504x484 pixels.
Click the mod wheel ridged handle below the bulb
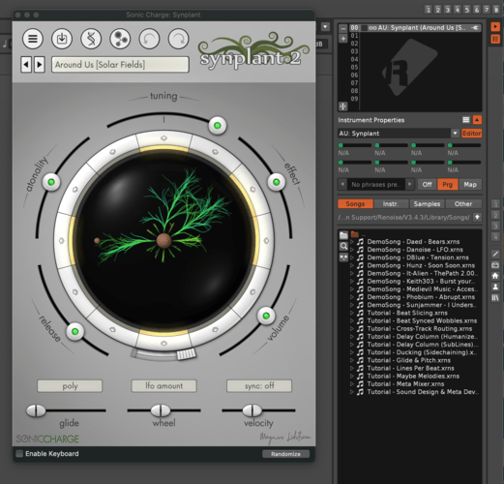(186, 354)
